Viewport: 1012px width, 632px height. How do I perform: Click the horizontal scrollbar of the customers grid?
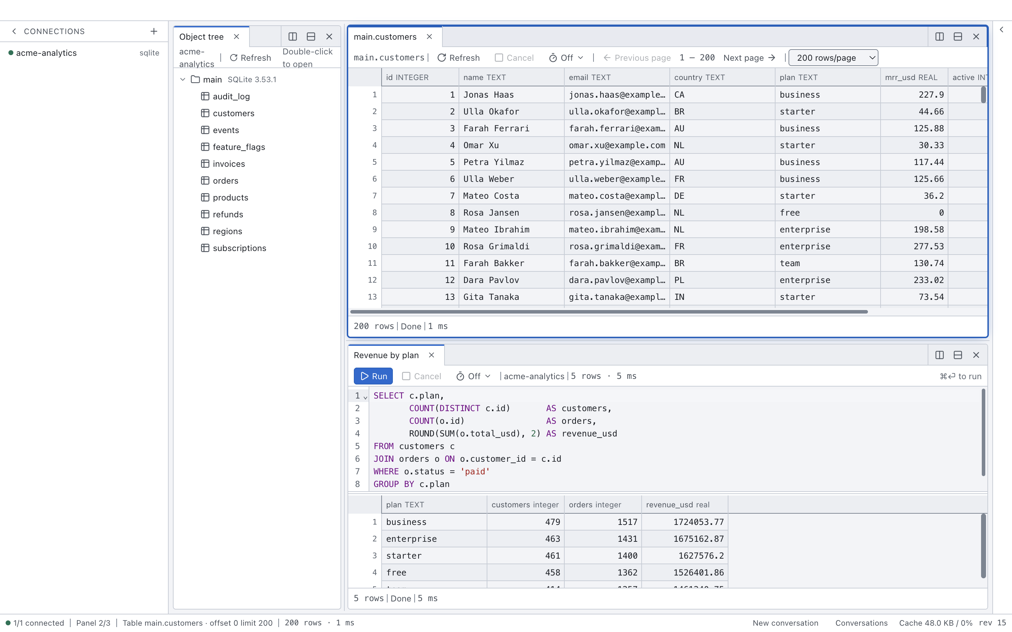coord(609,312)
